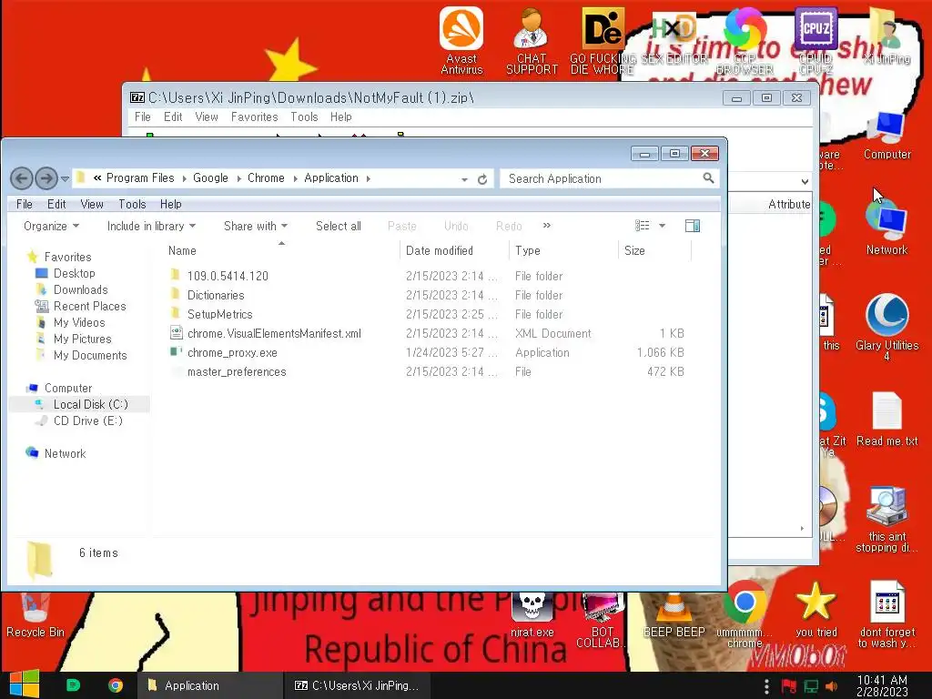Image resolution: width=932 pixels, height=699 pixels.
Task: Select chrome.VisualElementsManifest.xml file
Action: [274, 333]
